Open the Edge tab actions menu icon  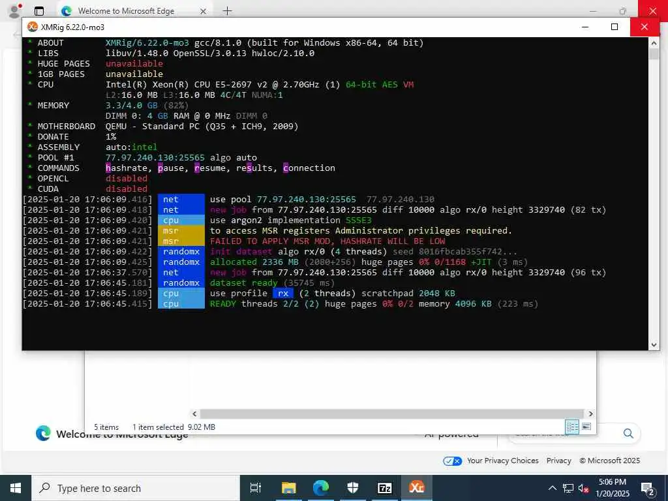pos(38,11)
